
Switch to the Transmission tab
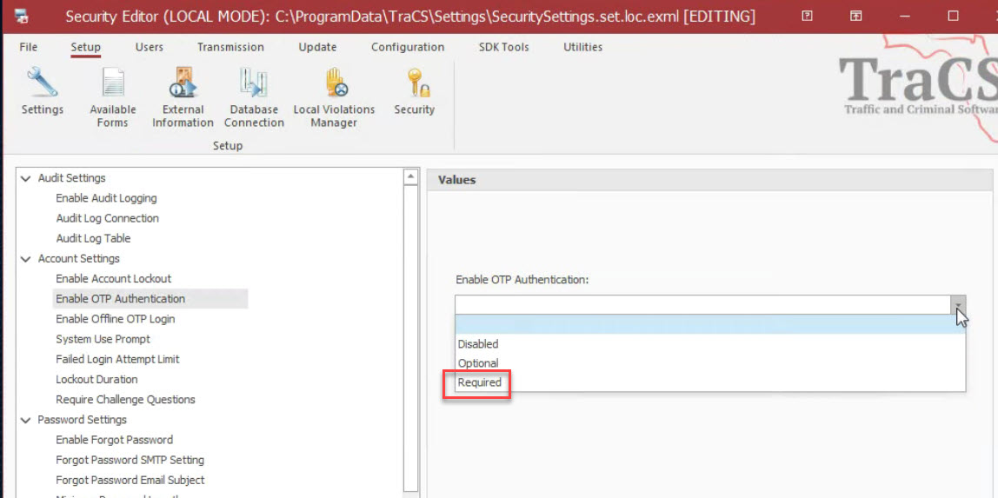point(230,47)
